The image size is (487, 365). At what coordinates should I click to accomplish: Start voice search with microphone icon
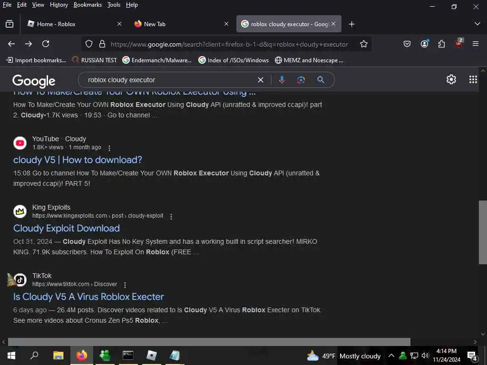pyautogui.click(x=282, y=80)
